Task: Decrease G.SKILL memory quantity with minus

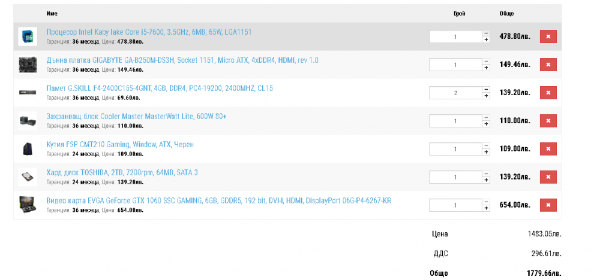Action: pyautogui.click(x=487, y=89)
